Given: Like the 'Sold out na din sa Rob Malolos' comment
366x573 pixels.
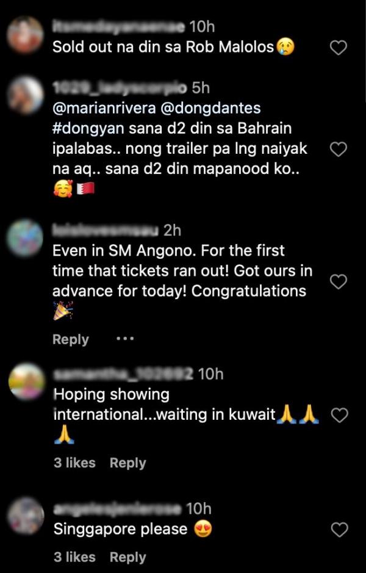Looking at the screenshot, I should 338,47.
